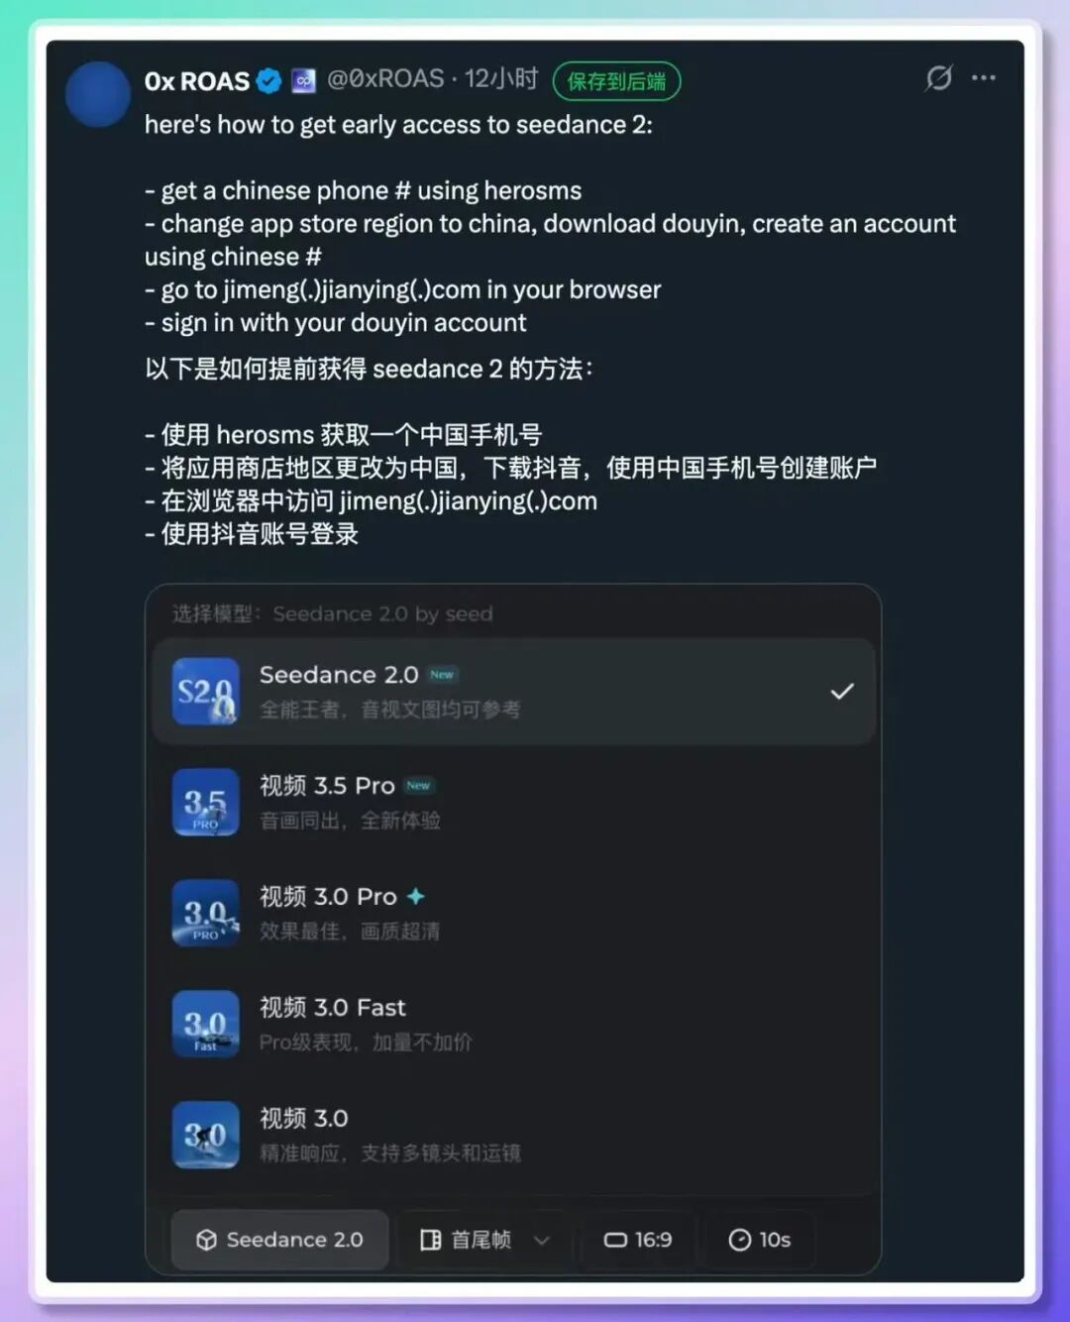Image resolution: width=1070 pixels, height=1322 pixels.
Task: Select 视频 3.0 Fast from the model list
Action: pyautogui.click(x=513, y=1024)
